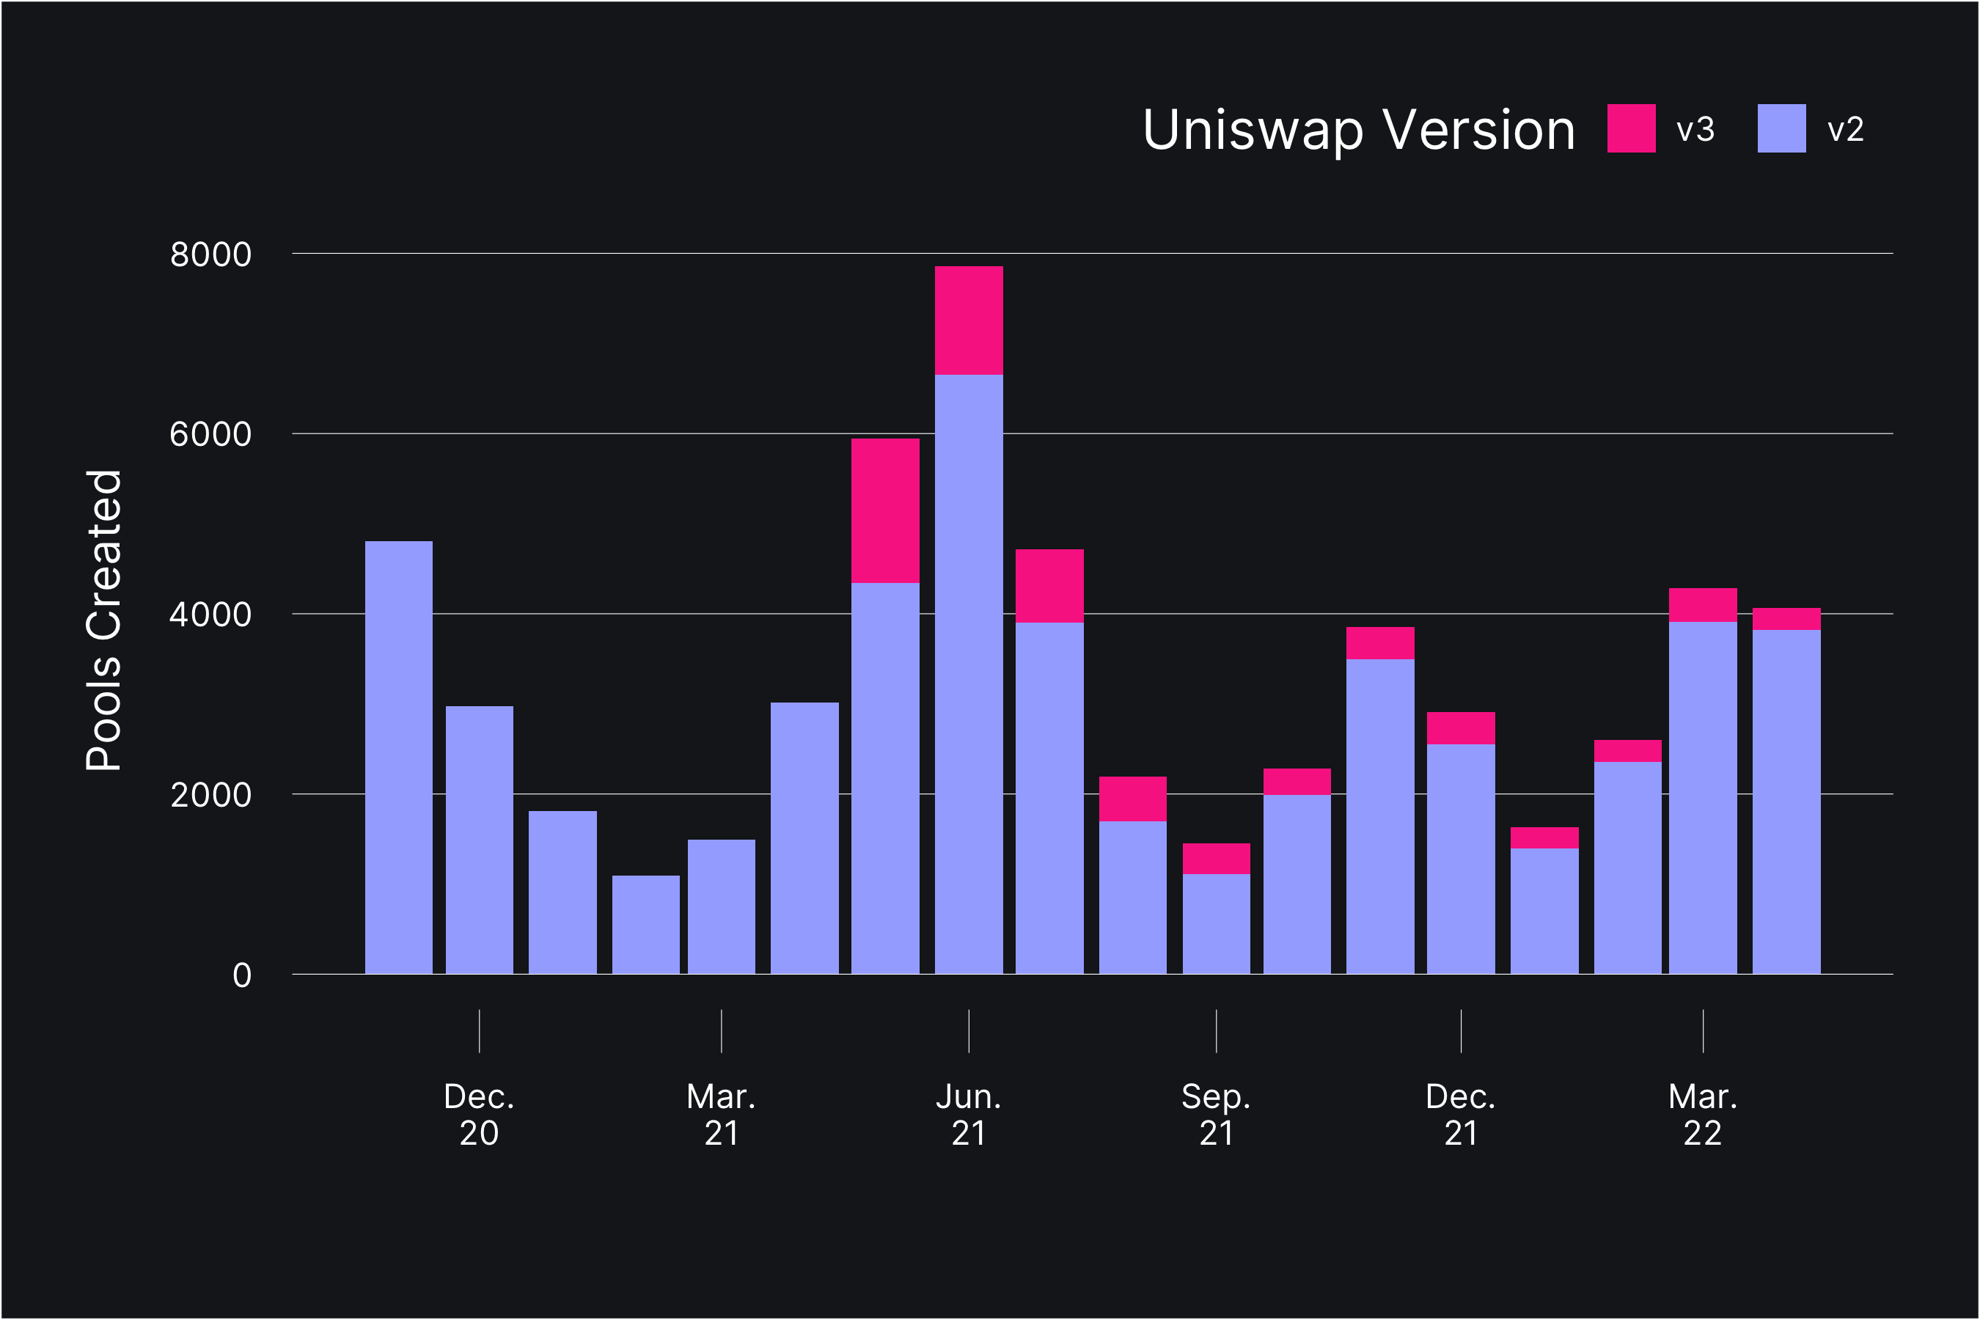Select the "v3" legend label
The width and height of the screenshot is (1980, 1320).
click(x=1695, y=130)
